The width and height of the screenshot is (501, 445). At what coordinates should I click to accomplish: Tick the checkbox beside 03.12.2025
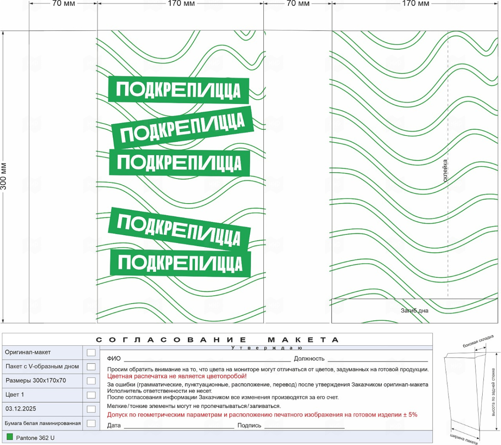91,409
